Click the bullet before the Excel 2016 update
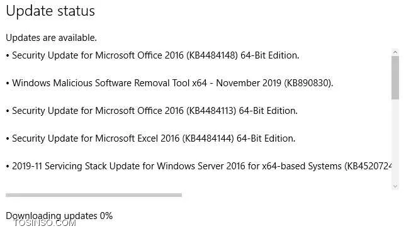The width and height of the screenshot is (411, 236). tap(8, 138)
